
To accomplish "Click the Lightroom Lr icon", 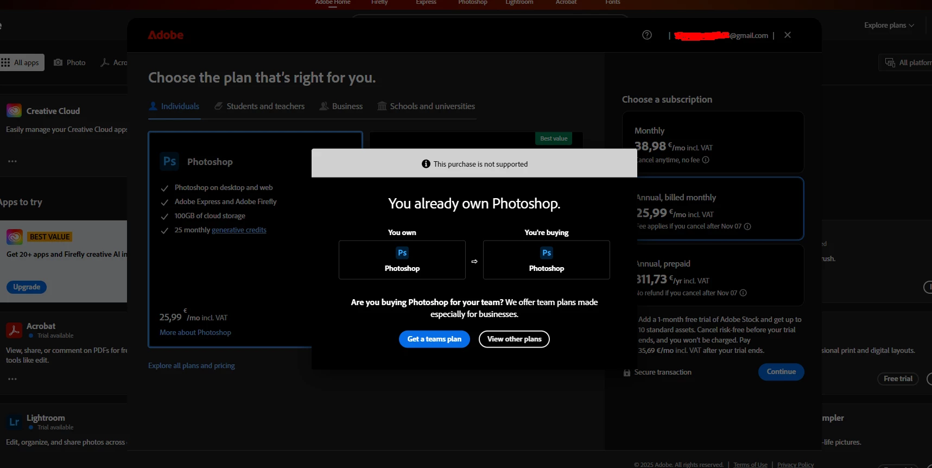I will (14, 422).
